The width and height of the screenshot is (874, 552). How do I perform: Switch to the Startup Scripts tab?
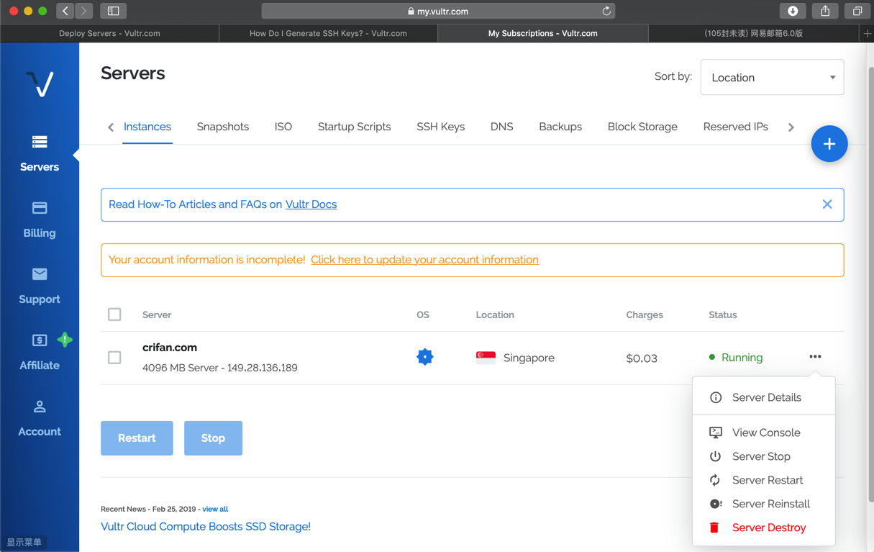point(355,127)
